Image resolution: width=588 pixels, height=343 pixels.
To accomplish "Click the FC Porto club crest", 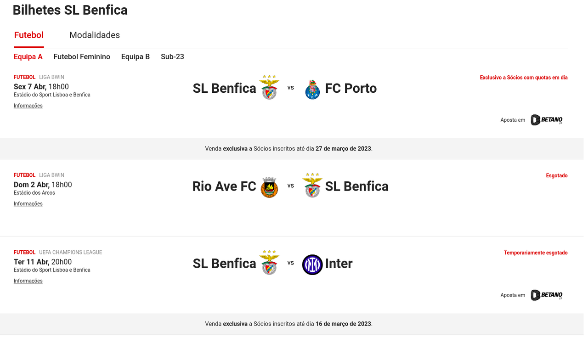I will tap(312, 89).
